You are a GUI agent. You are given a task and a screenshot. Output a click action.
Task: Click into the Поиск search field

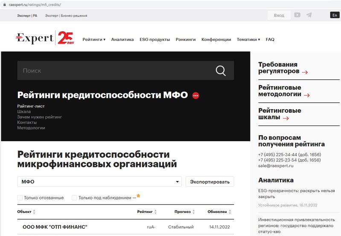click(x=115, y=71)
